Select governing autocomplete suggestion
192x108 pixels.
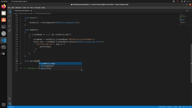point(60,68)
